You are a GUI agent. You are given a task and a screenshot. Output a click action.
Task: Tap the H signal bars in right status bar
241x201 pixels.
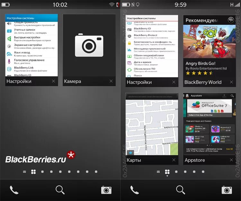coord(235,5)
